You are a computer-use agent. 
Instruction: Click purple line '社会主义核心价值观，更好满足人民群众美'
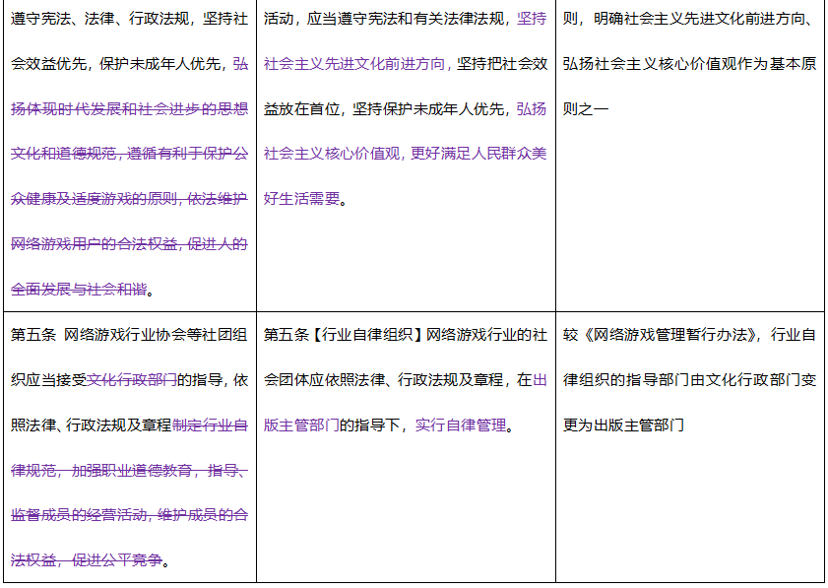click(x=405, y=154)
